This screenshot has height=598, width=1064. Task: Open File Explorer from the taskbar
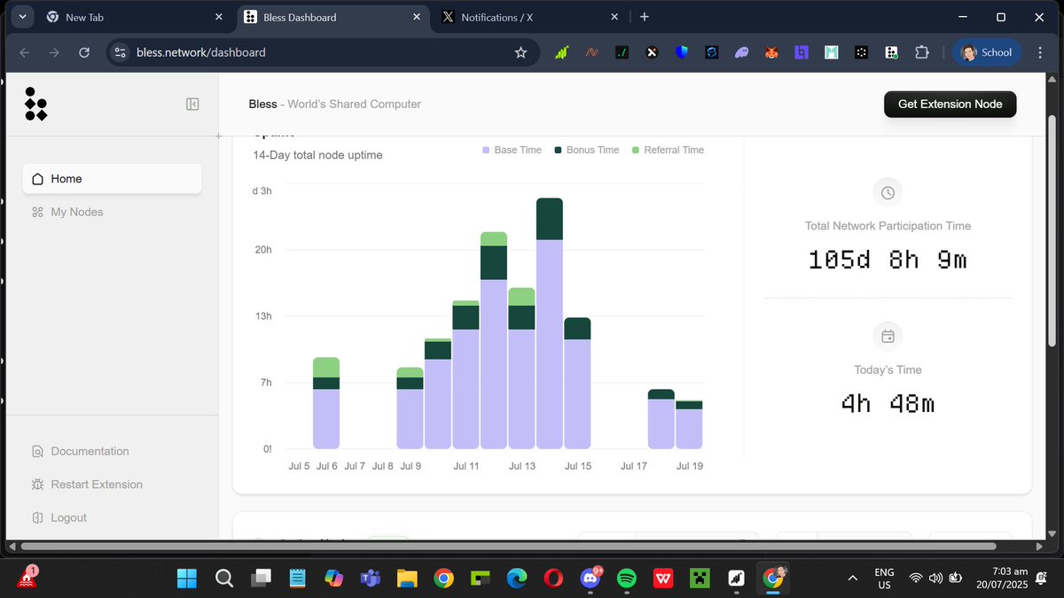407,579
